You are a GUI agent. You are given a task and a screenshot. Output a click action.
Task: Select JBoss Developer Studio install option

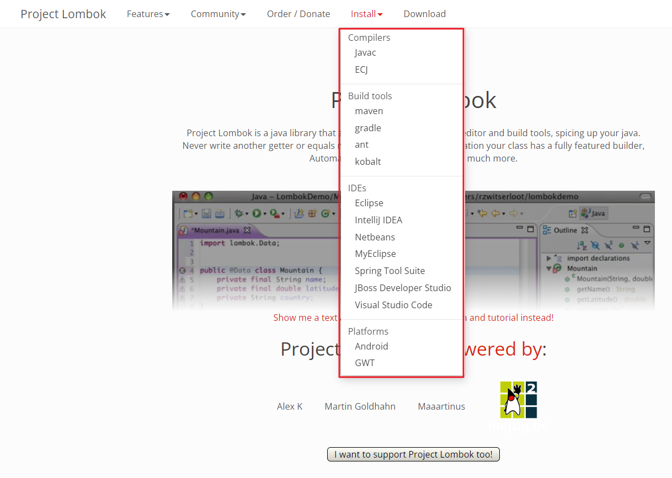(403, 288)
